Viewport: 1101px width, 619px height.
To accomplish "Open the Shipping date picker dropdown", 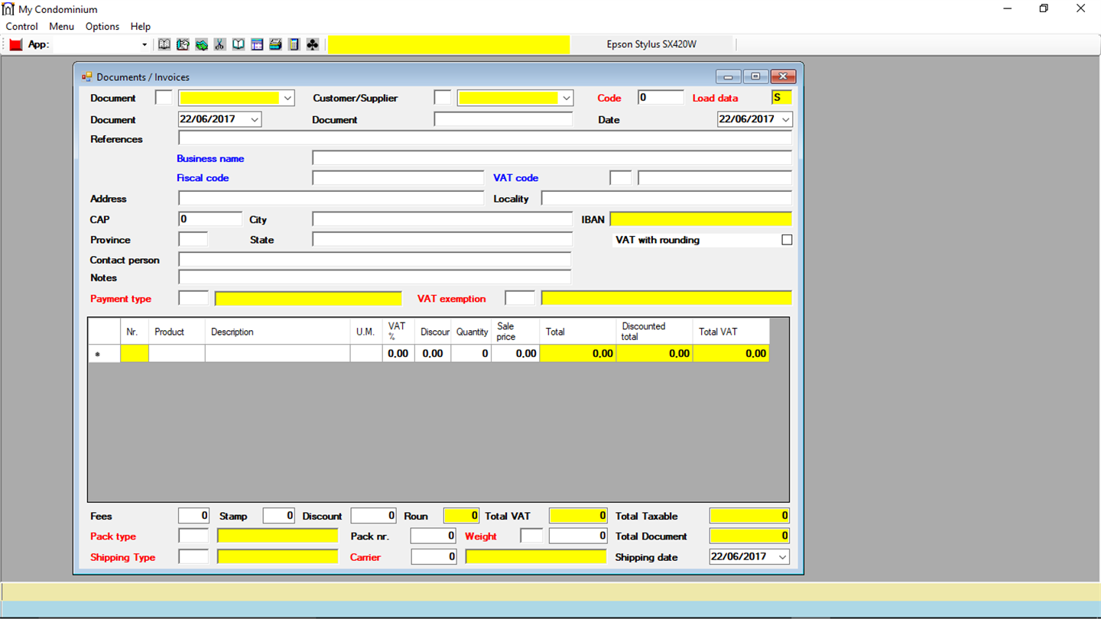I will coord(782,557).
